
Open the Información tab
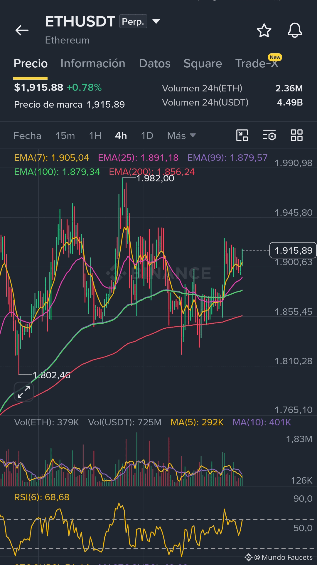coord(93,63)
